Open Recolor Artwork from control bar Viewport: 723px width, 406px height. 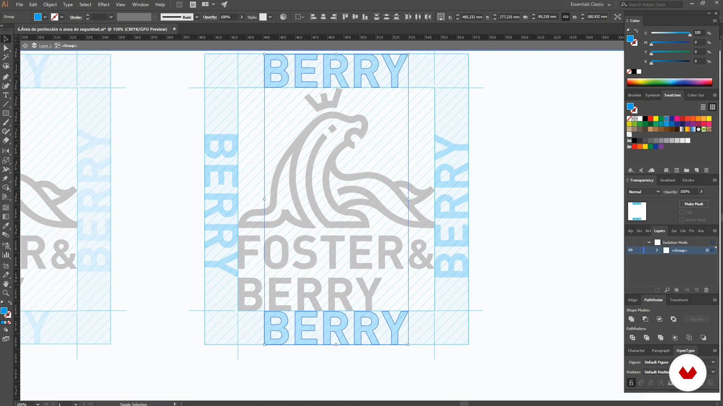283,17
